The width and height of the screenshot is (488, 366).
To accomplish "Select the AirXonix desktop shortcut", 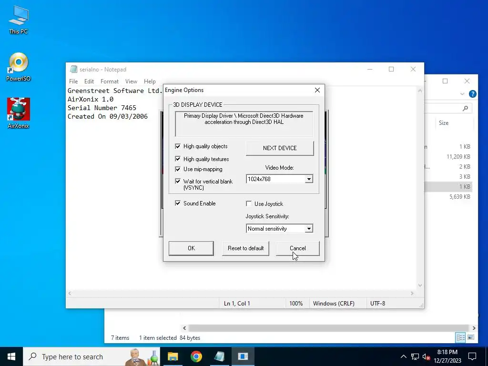I will (x=19, y=113).
